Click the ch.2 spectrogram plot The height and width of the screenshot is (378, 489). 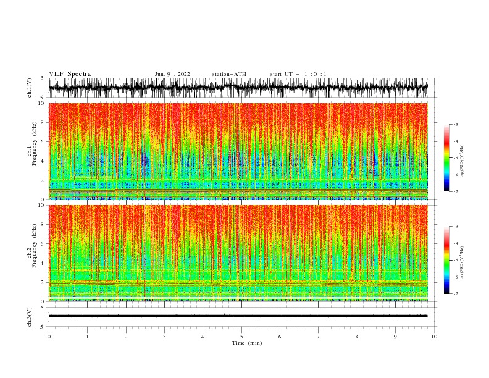pyautogui.click(x=238, y=253)
